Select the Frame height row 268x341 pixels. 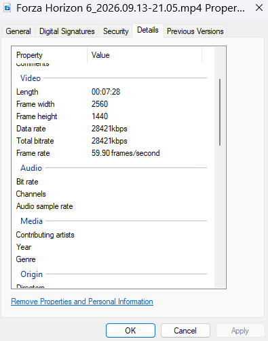tap(111, 116)
